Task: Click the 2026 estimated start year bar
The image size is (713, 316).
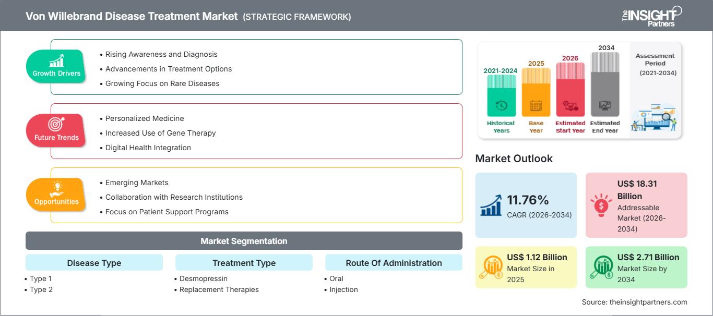Action: [570, 89]
